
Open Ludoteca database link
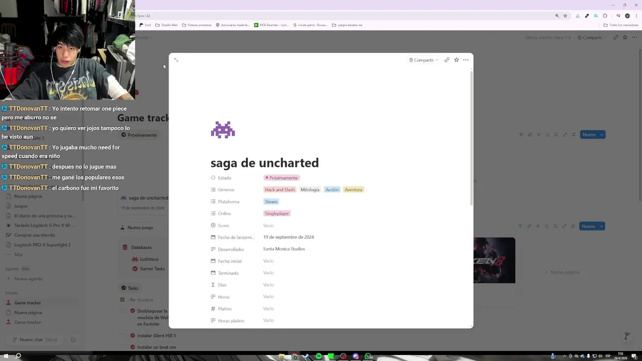[145, 259]
